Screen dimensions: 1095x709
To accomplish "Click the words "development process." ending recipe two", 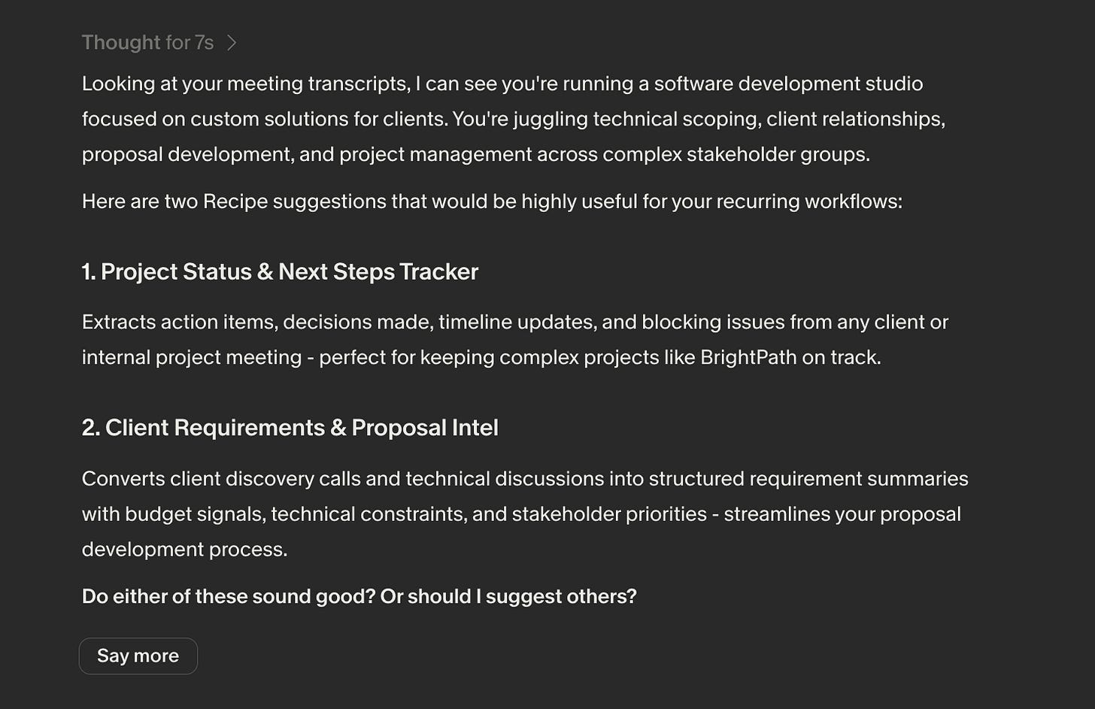I will point(184,550).
